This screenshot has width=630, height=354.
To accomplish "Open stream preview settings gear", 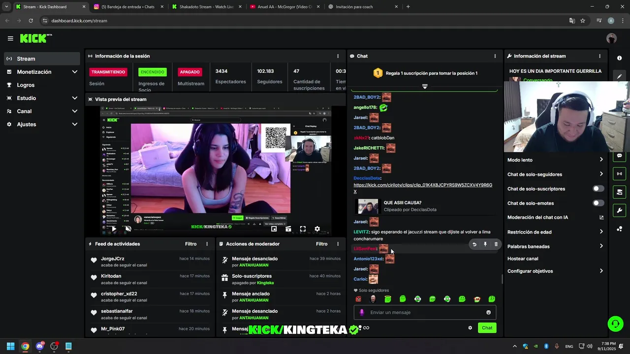I will tap(317, 229).
